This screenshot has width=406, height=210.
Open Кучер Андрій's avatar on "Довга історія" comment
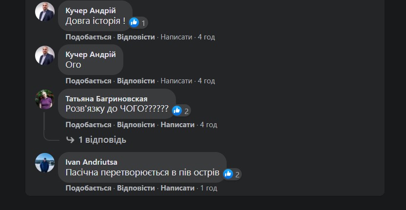(45, 12)
